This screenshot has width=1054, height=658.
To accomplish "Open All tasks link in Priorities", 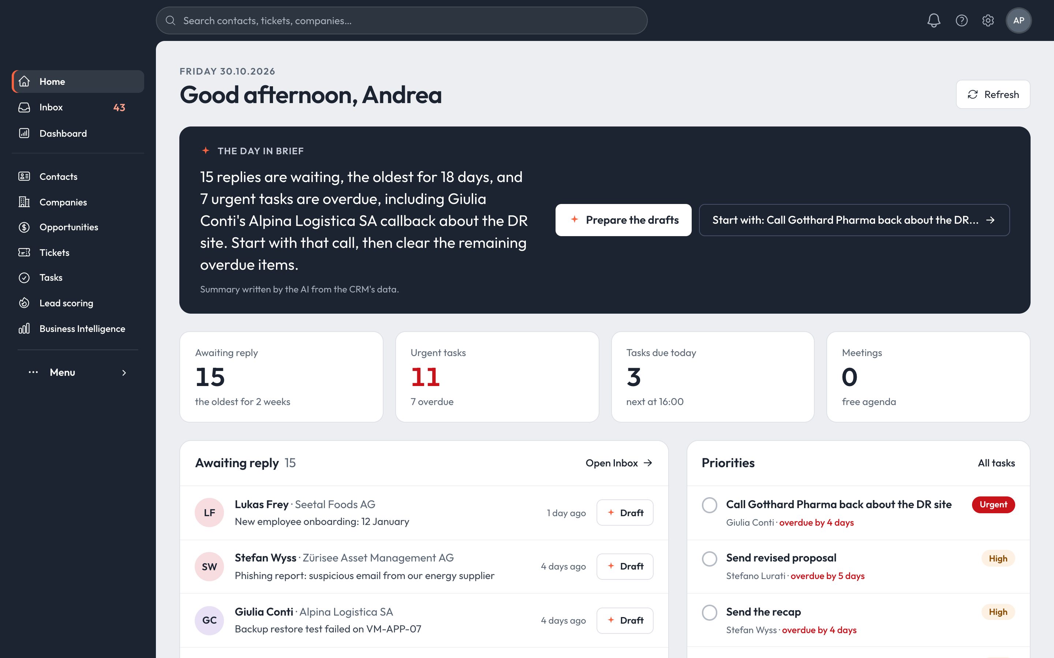I will 996,463.
